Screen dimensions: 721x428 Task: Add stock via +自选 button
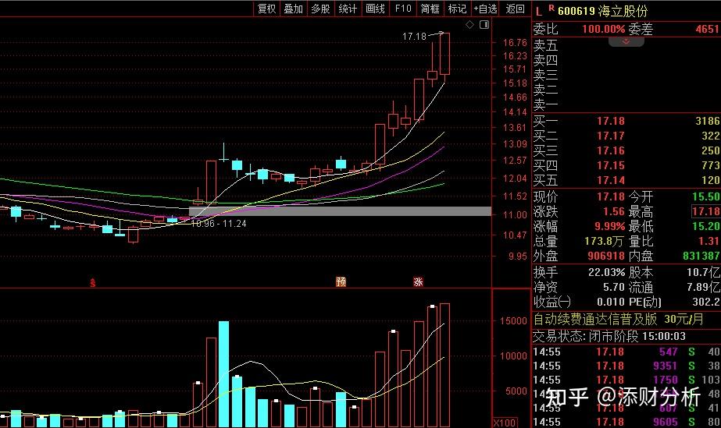tap(485, 9)
